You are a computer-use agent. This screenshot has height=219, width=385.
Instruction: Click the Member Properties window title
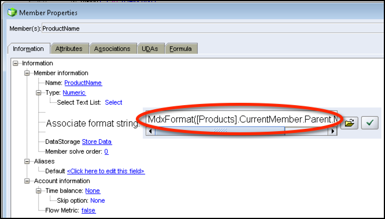48,13
